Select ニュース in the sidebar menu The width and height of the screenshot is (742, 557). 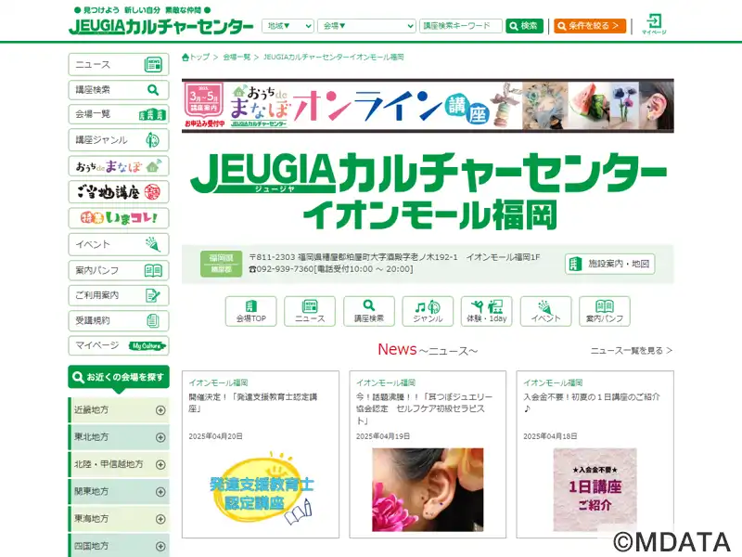pos(119,64)
